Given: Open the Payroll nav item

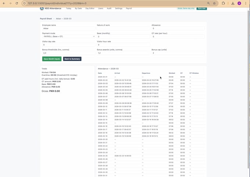Looking at the screenshot, I should 129,8.
